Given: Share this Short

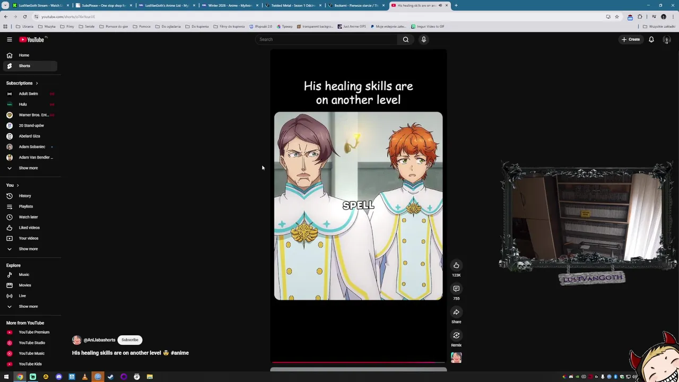Looking at the screenshot, I should pyautogui.click(x=456, y=312).
